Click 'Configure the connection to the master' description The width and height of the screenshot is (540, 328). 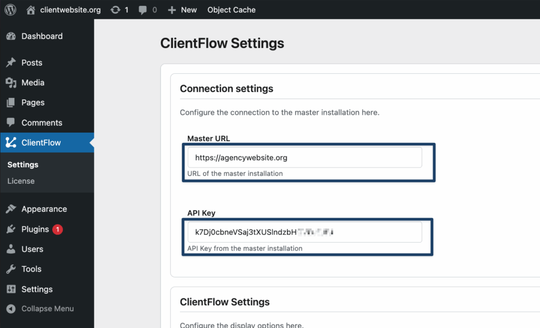pyautogui.click(x=279, y=113)
